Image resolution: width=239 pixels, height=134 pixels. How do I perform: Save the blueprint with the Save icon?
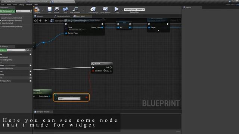click(x=50, y=9)
